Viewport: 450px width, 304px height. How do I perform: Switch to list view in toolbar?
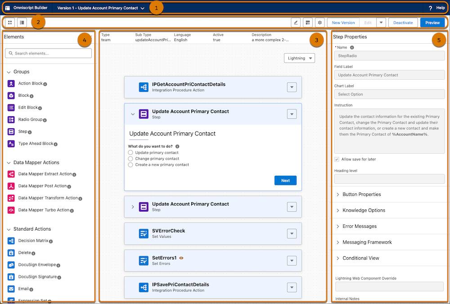pyautogui.click(x=22, y=23)
